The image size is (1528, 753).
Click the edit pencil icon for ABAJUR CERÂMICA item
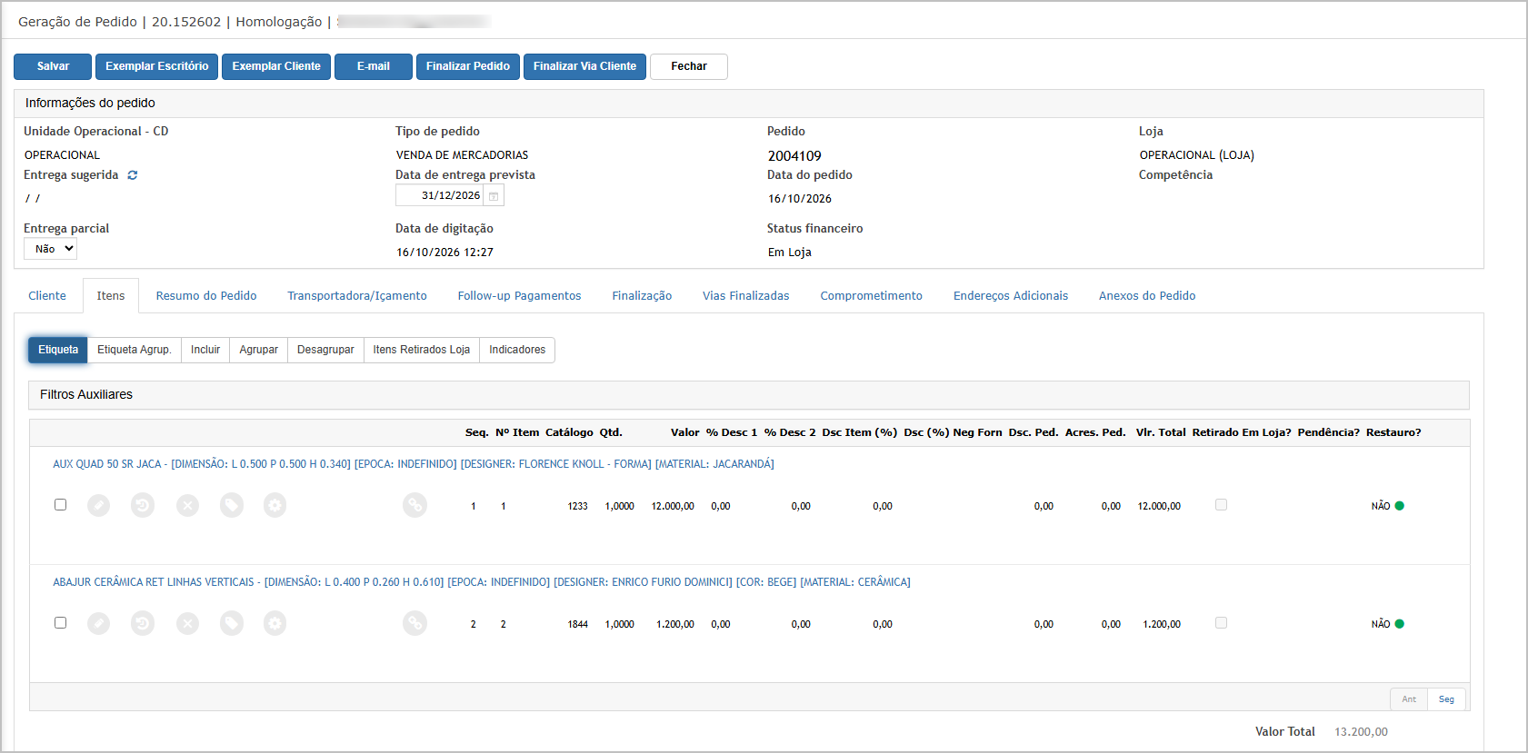coord(99,623)
